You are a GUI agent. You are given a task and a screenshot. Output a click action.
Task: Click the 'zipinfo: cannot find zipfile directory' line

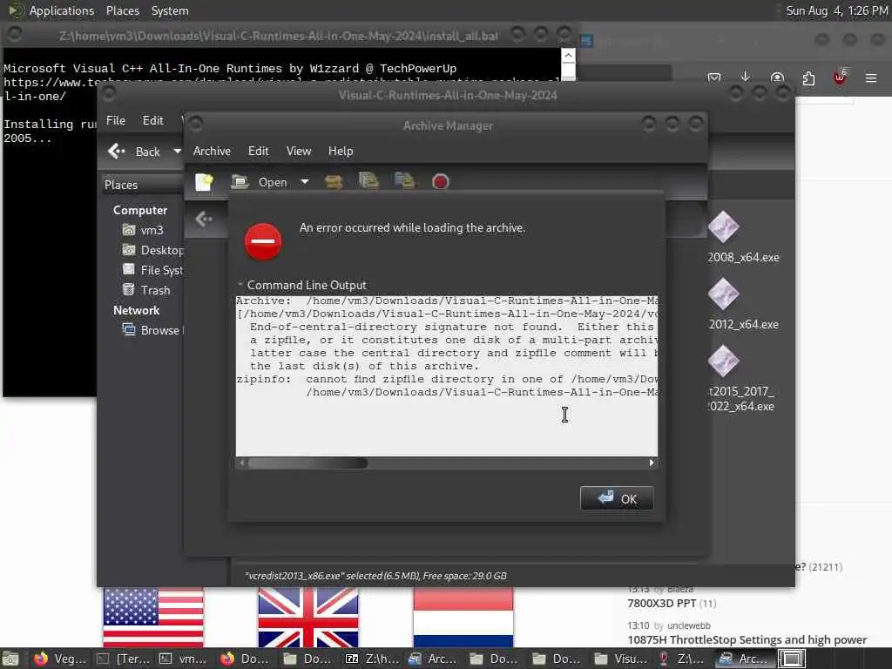tap(447, 379)
